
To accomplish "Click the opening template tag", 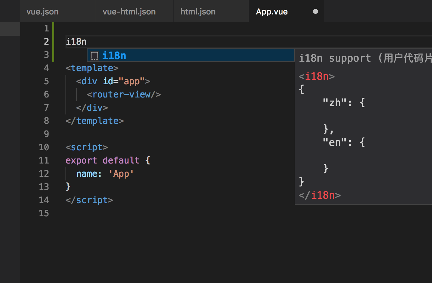I will [x=92, y=68].
